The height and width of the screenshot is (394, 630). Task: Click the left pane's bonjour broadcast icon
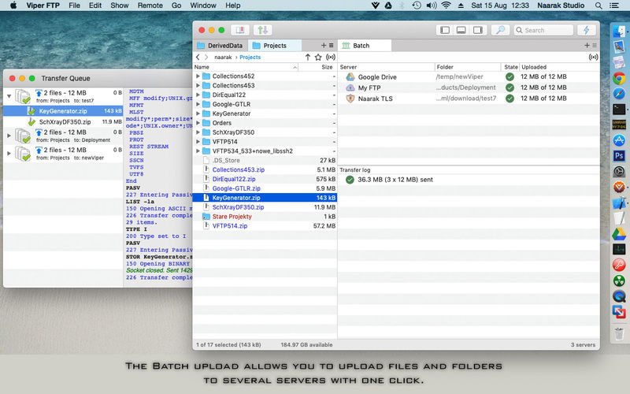tap(329, 58)
